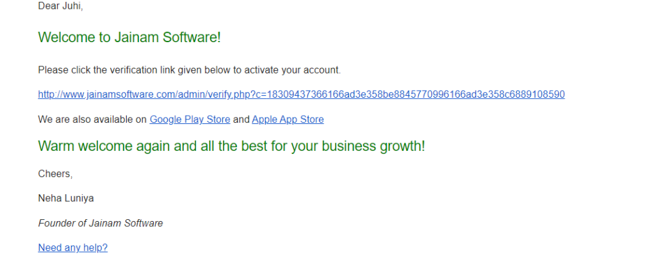The image size is (656, 262).
Task: Click the word 'account' in the instruction sentence
Action: [321, 70]
